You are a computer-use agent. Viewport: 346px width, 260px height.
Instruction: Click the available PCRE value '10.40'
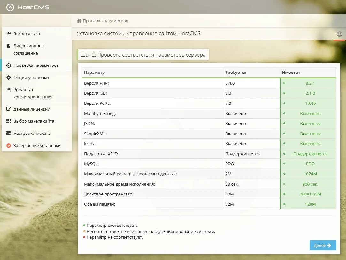tap(310, 103)
